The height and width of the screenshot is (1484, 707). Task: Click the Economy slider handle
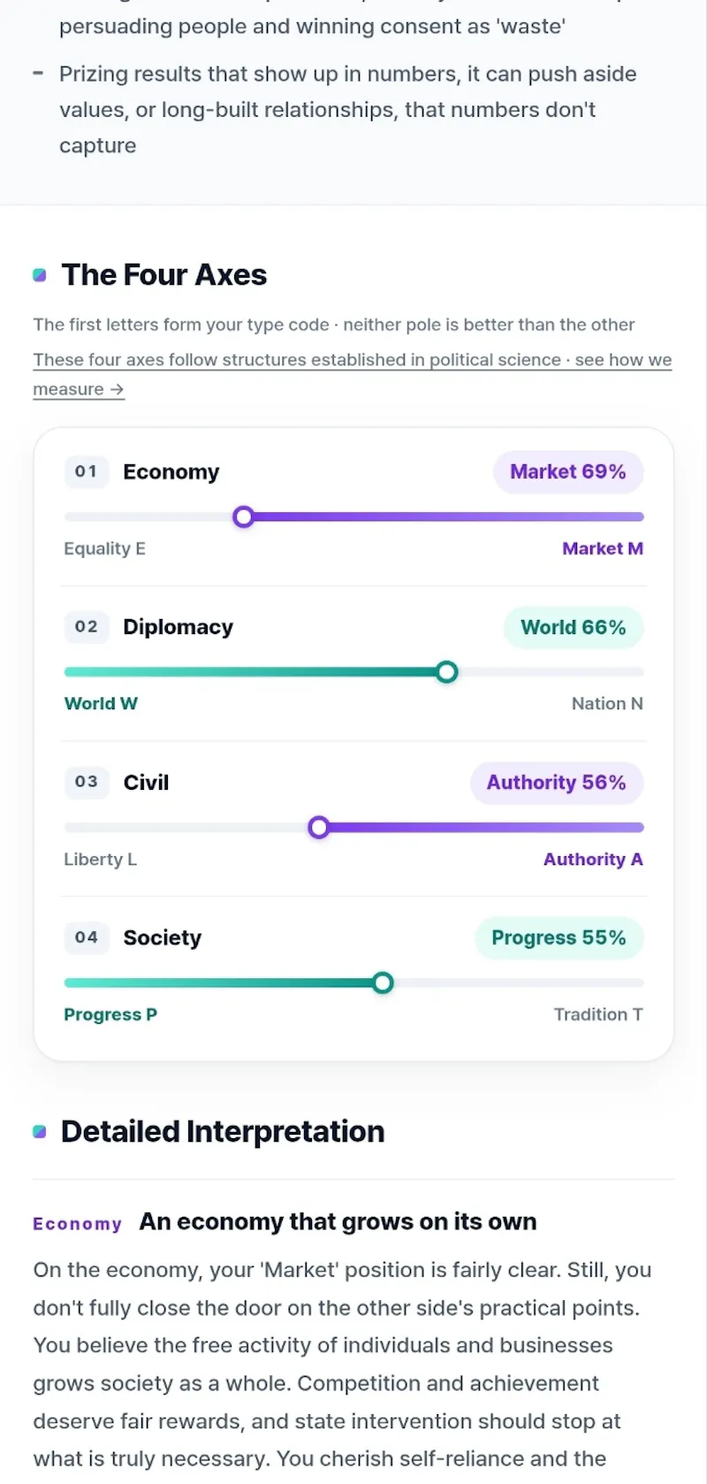coord(244,516)
